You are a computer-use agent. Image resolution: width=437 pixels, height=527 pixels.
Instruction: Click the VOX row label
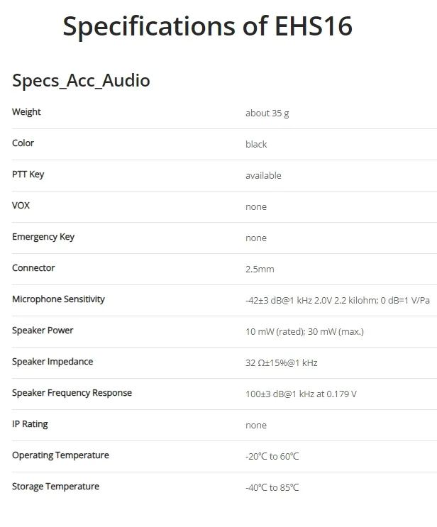coord(21,206)
